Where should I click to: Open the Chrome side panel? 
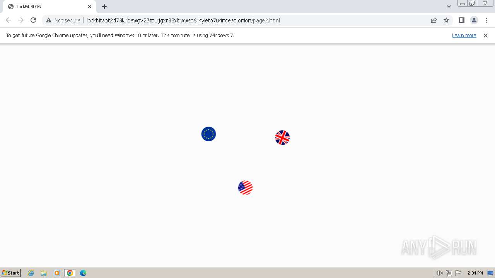(461, 20)
